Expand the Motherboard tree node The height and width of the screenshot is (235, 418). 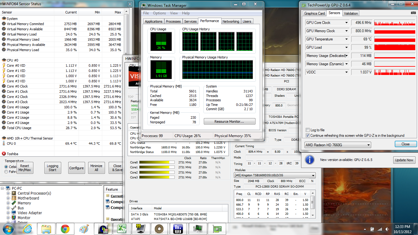pos(9,198)
